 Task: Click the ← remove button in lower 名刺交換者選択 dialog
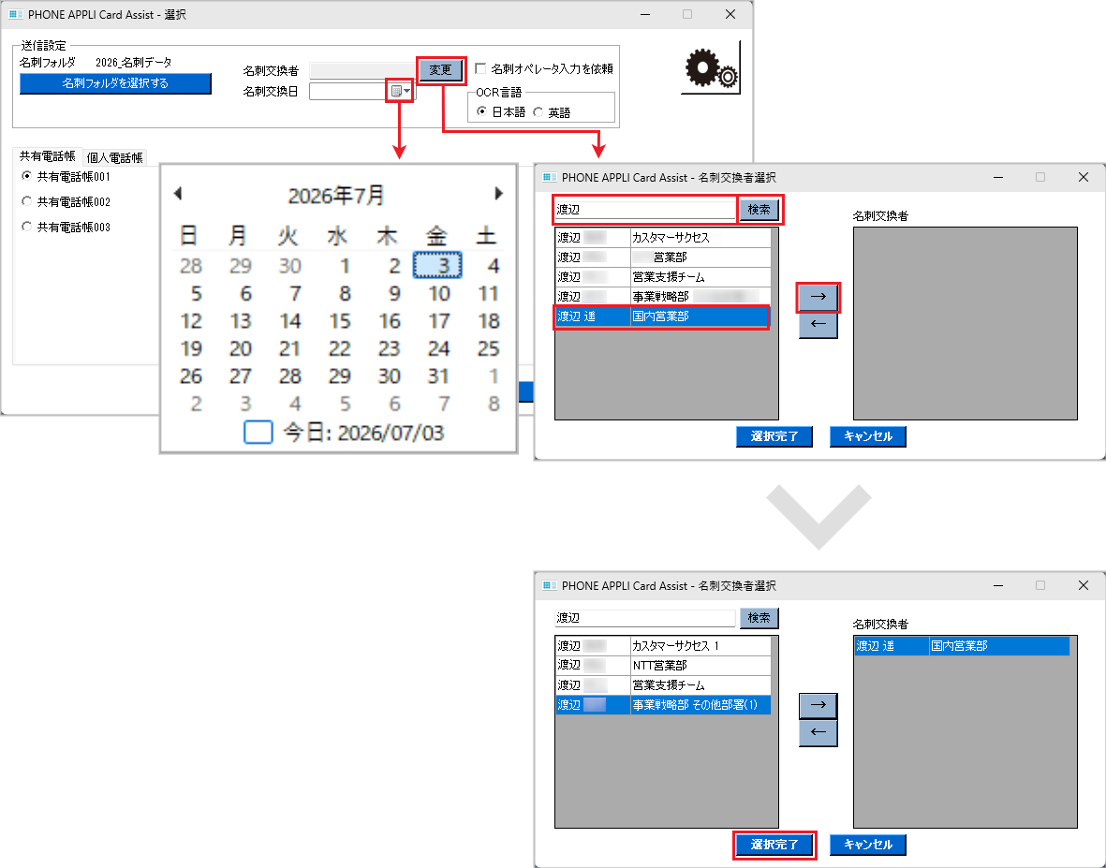pyautogui.click(x=818, y=732)
